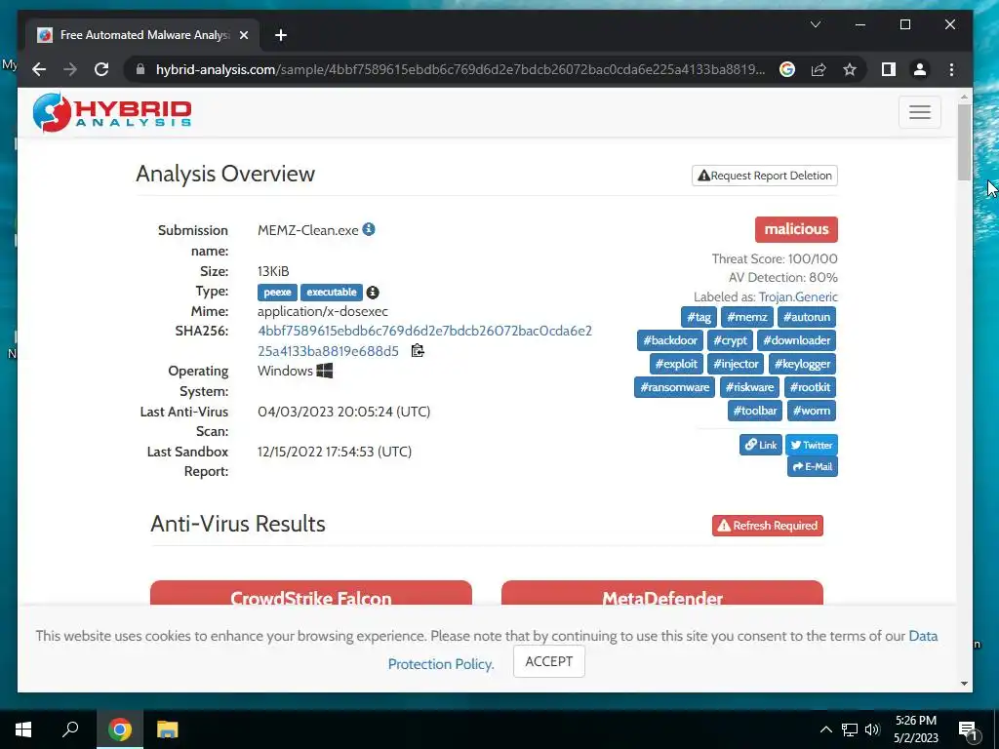Viewport: 999px width, 749px height.
Task: Open the tab search dropdown chevron
Action: coord(815,24)
